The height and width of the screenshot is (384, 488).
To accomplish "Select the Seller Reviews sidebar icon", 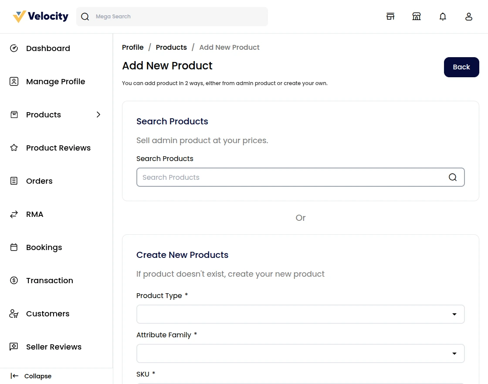I will [14, 346].
